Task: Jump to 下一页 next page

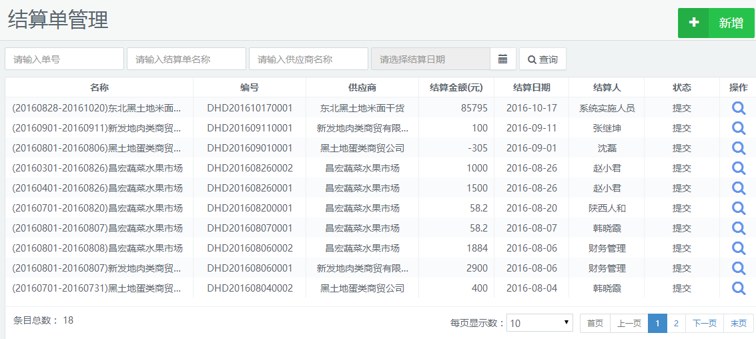Action: (x=704, y=323)
